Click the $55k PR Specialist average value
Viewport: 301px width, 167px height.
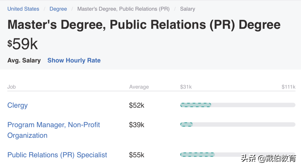click(137, 155)
